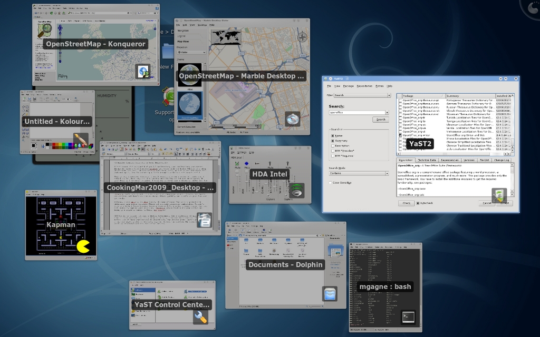
Task: Select the CookingMar2009_Desktop document window thumbnail
Action: (160, 187)
